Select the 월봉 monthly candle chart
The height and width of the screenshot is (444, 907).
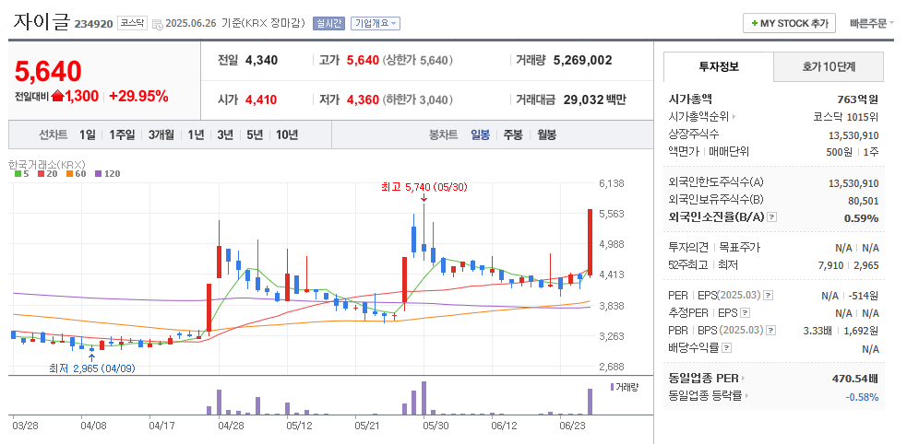(546, 135)
